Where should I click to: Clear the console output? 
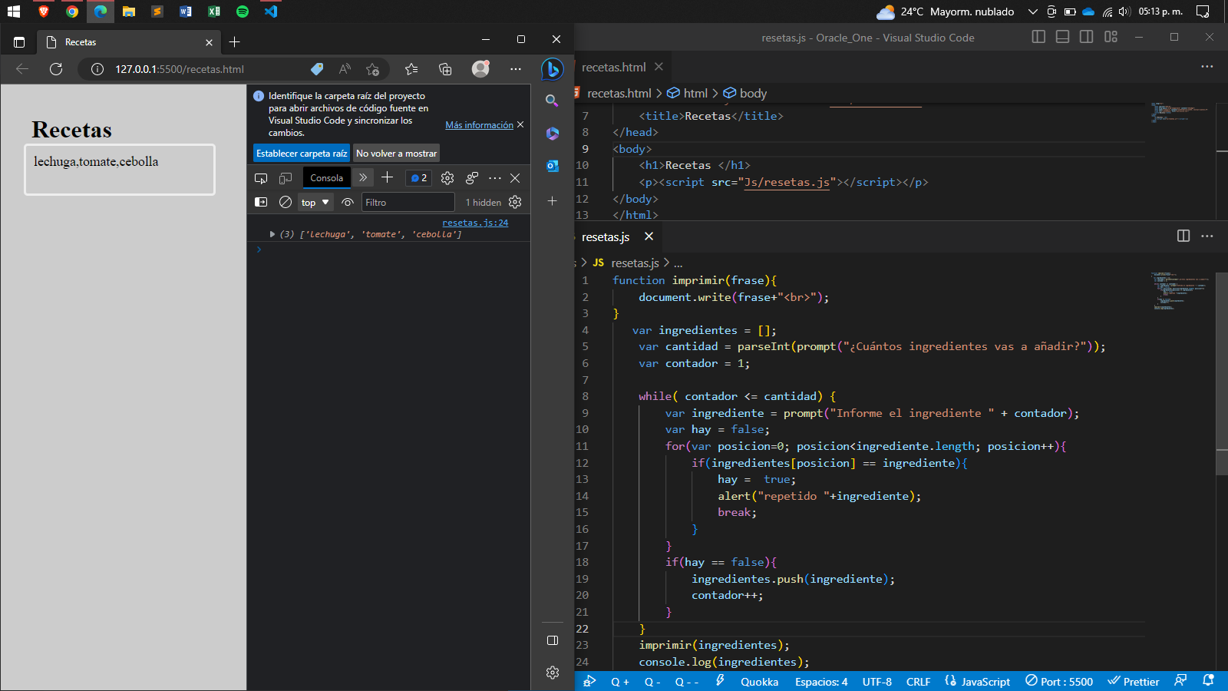point(286,202)
